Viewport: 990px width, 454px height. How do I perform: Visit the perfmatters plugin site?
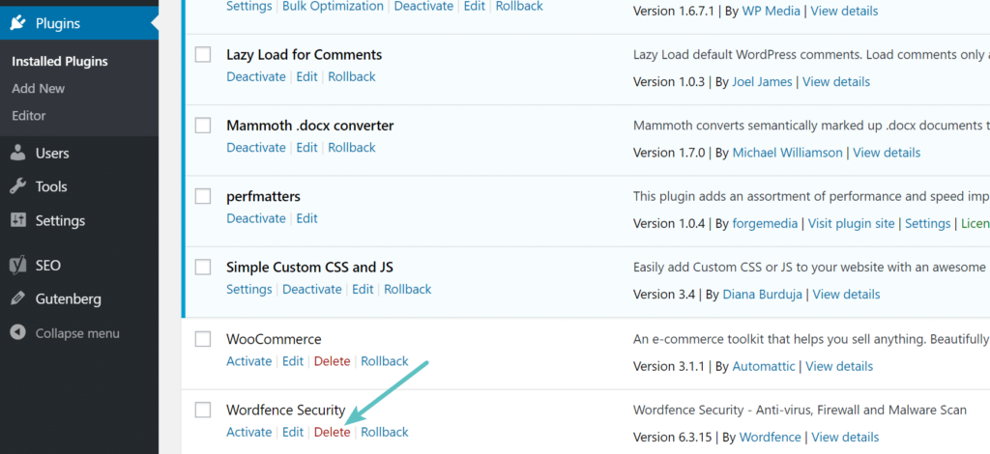point(851,223)
